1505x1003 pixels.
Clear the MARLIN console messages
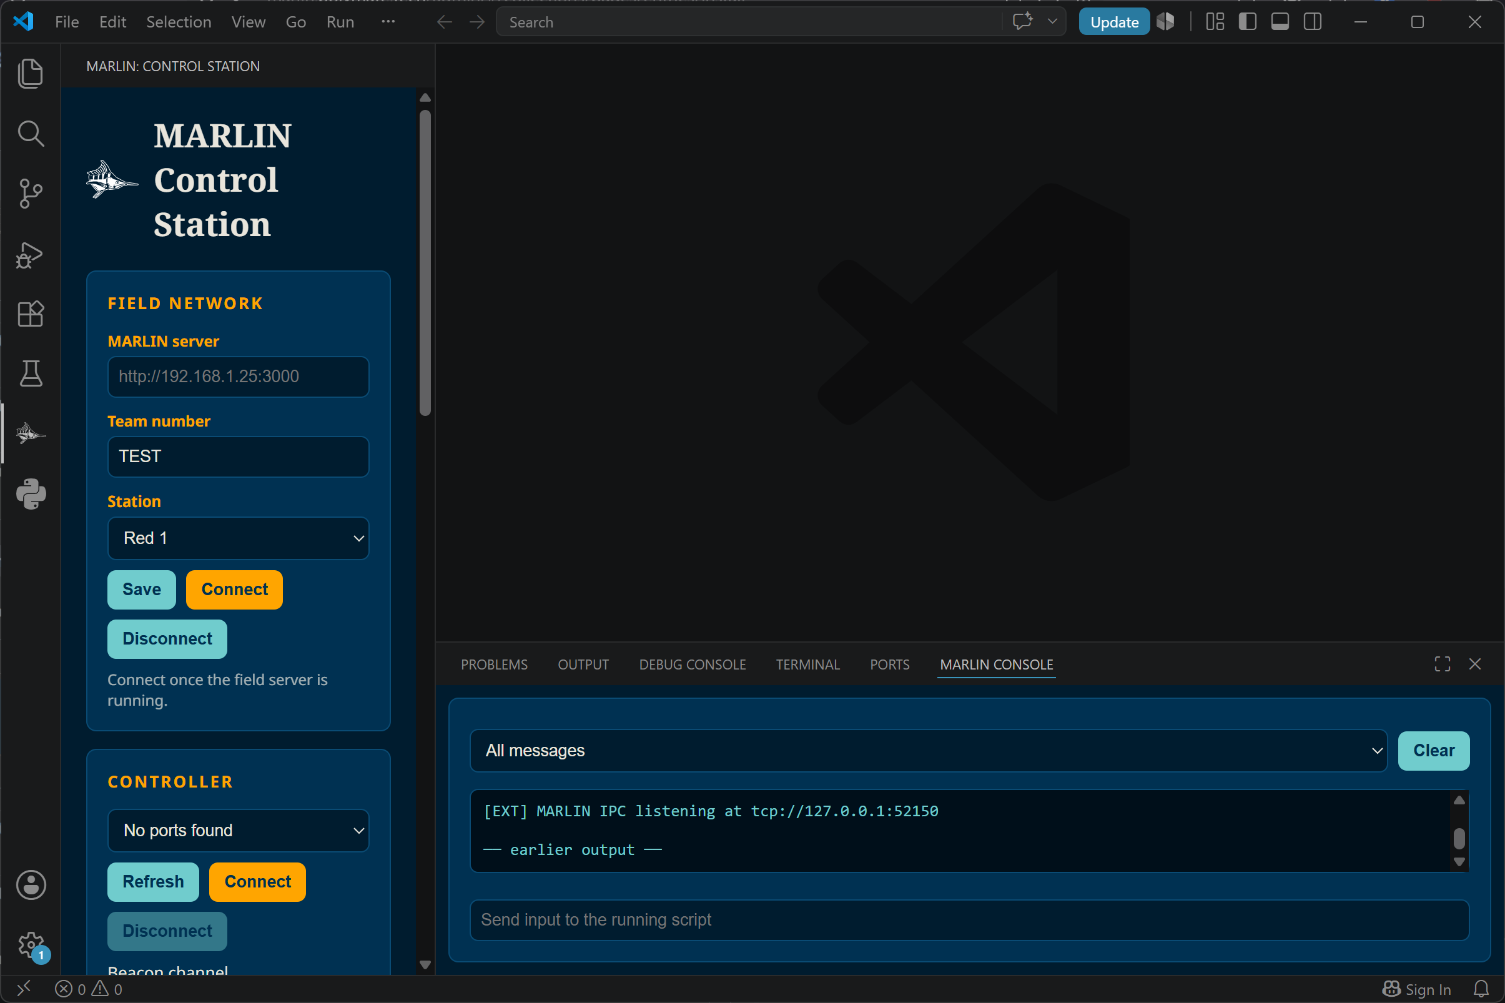[1433, 750]
